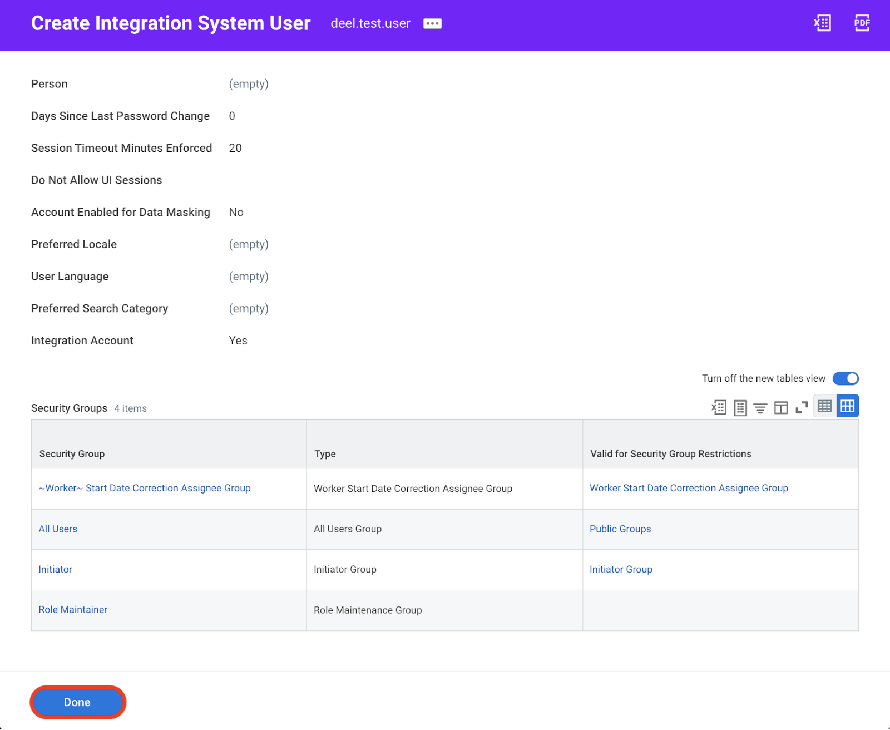Export Security Groups table to Excel
The width and height of the screenshot is (890, 730).
(719, 407)
